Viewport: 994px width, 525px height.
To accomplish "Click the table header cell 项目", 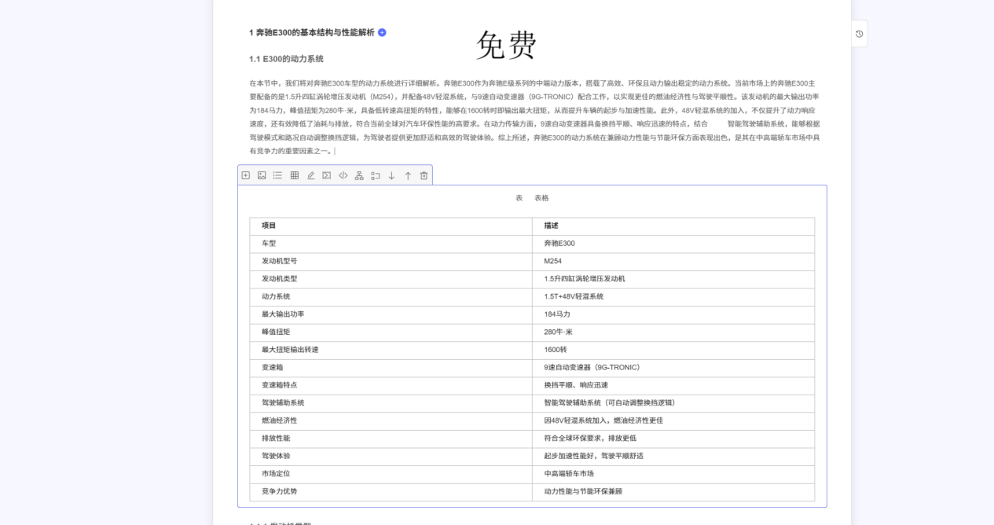I will pos(391,226).
